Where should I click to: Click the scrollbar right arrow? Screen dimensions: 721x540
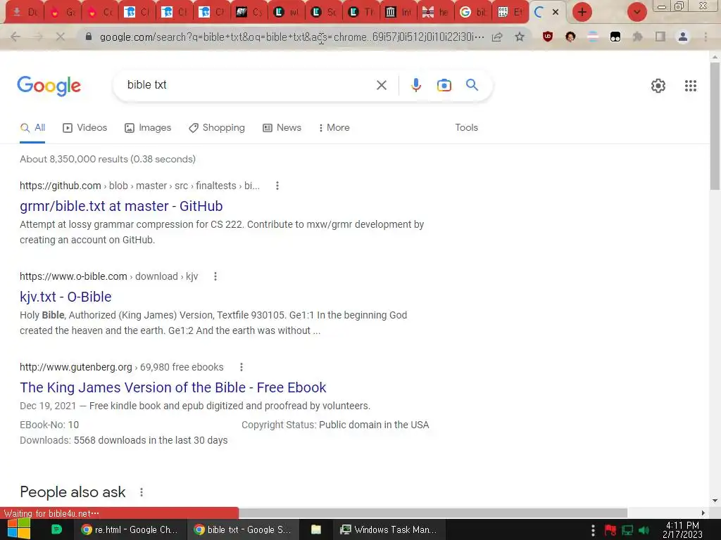(703, 513)
